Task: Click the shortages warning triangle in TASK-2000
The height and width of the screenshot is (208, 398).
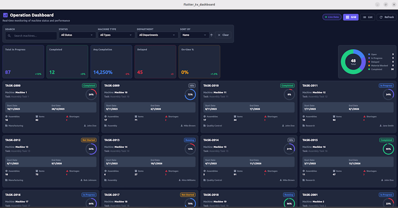Action: pos(67,117)
